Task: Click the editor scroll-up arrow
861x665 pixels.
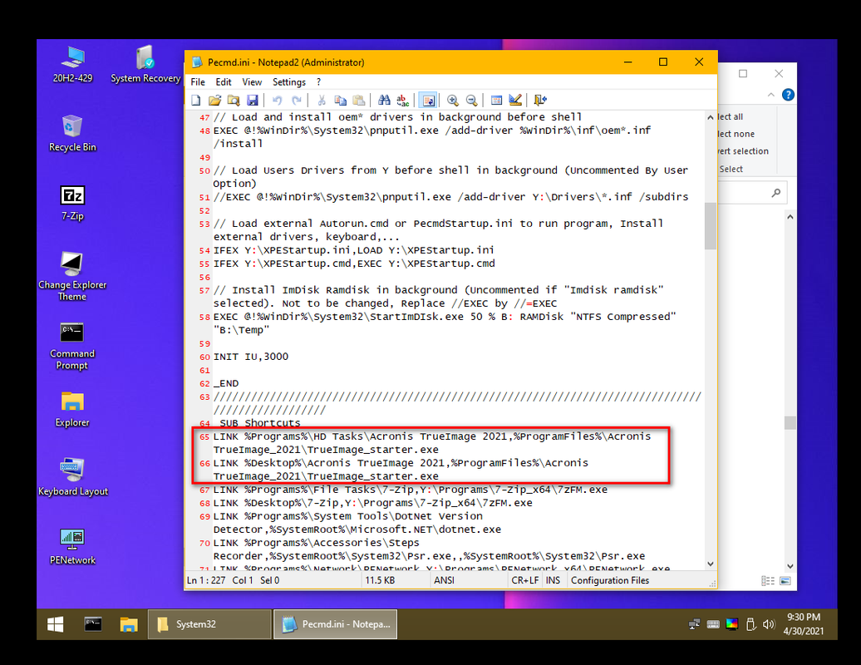Action: coord(711,117)
